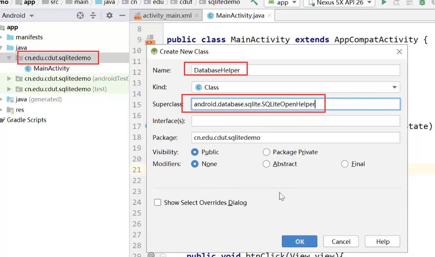
Task: Select Gradle Scripts in project tree
Action: (x=26, y=120)
